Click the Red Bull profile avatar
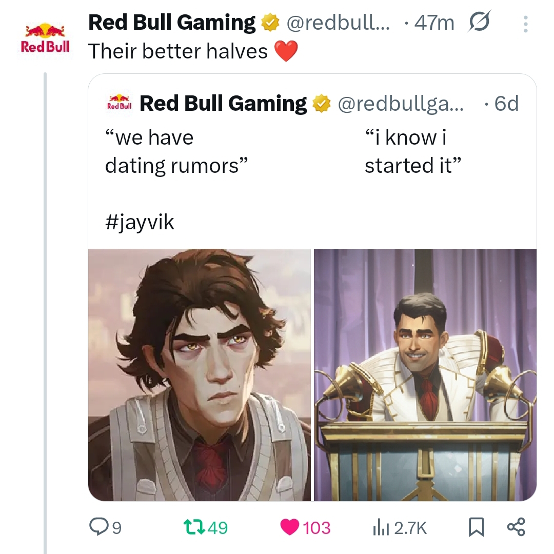The height and width of the screenshot is (554, 554). coord(45,38)
